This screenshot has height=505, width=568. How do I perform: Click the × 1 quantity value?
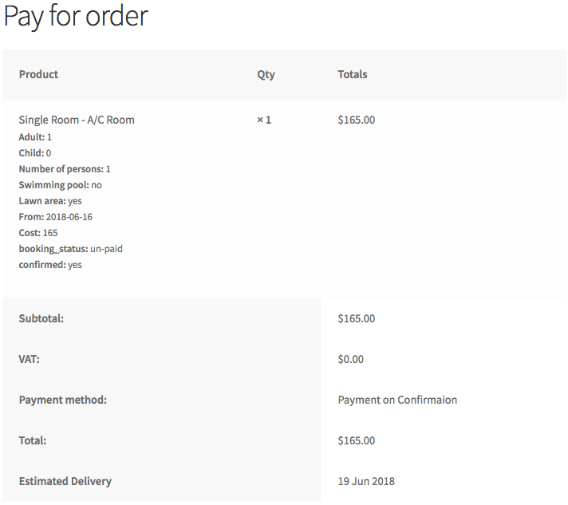[x=264, y=120]
